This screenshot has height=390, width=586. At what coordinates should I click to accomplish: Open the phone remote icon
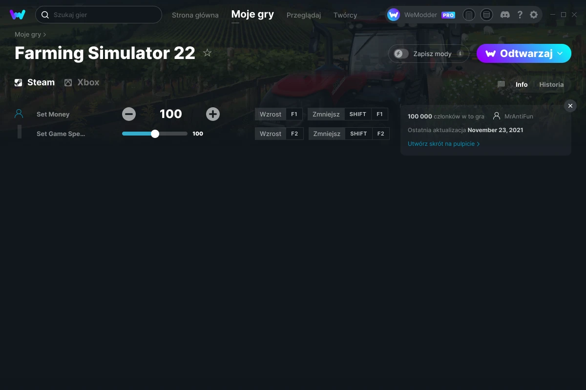pyautogui.click(x=469, y=15)
